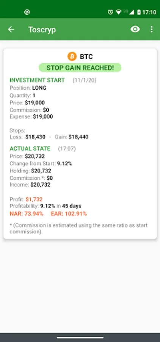This screenshot has width=160, height=342.
Task: Select the INVESTMENT START heading
Action: (37, 80)
